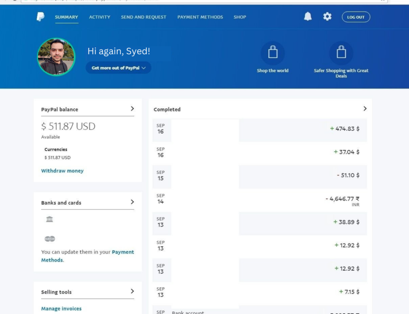409x314 pixels.
Task: Click the PayPal balance heading
Action: 60,109
